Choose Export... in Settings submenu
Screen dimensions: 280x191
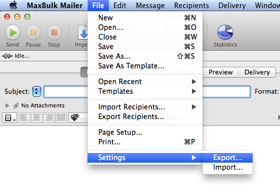point(227,158)
